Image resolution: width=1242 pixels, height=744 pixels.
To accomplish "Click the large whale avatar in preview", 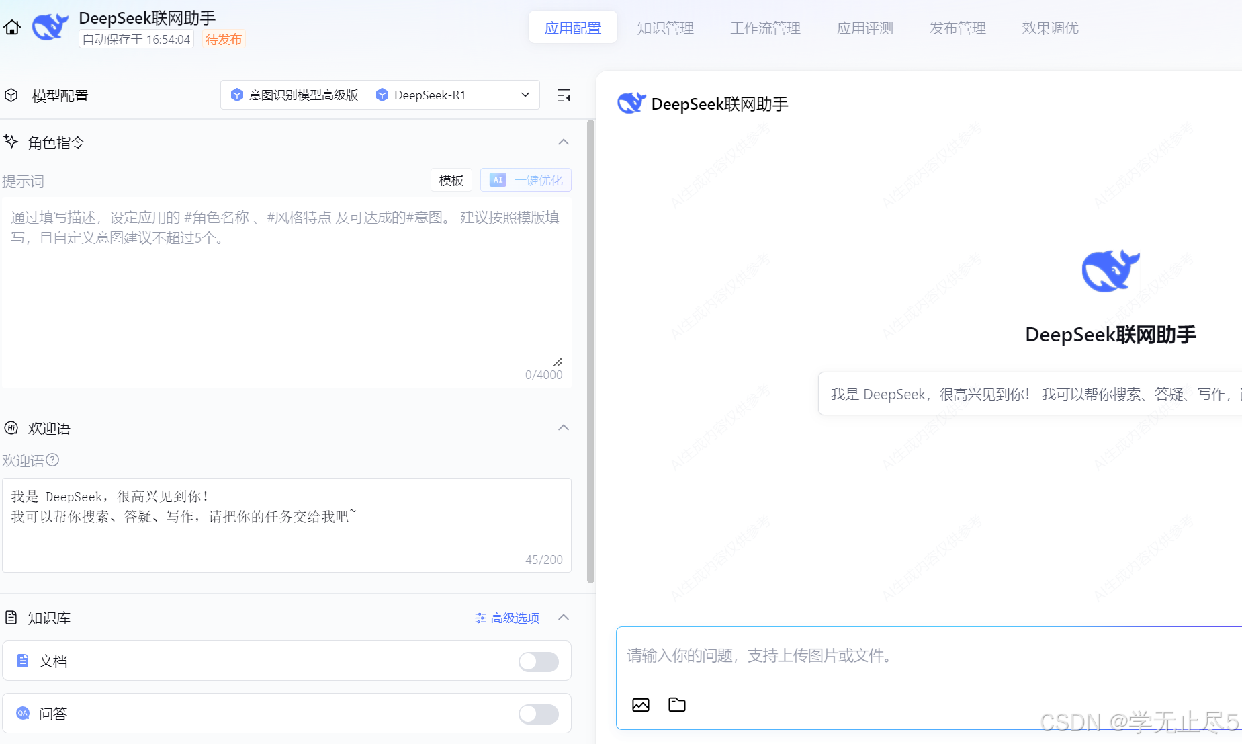I will coord(1110,271).
